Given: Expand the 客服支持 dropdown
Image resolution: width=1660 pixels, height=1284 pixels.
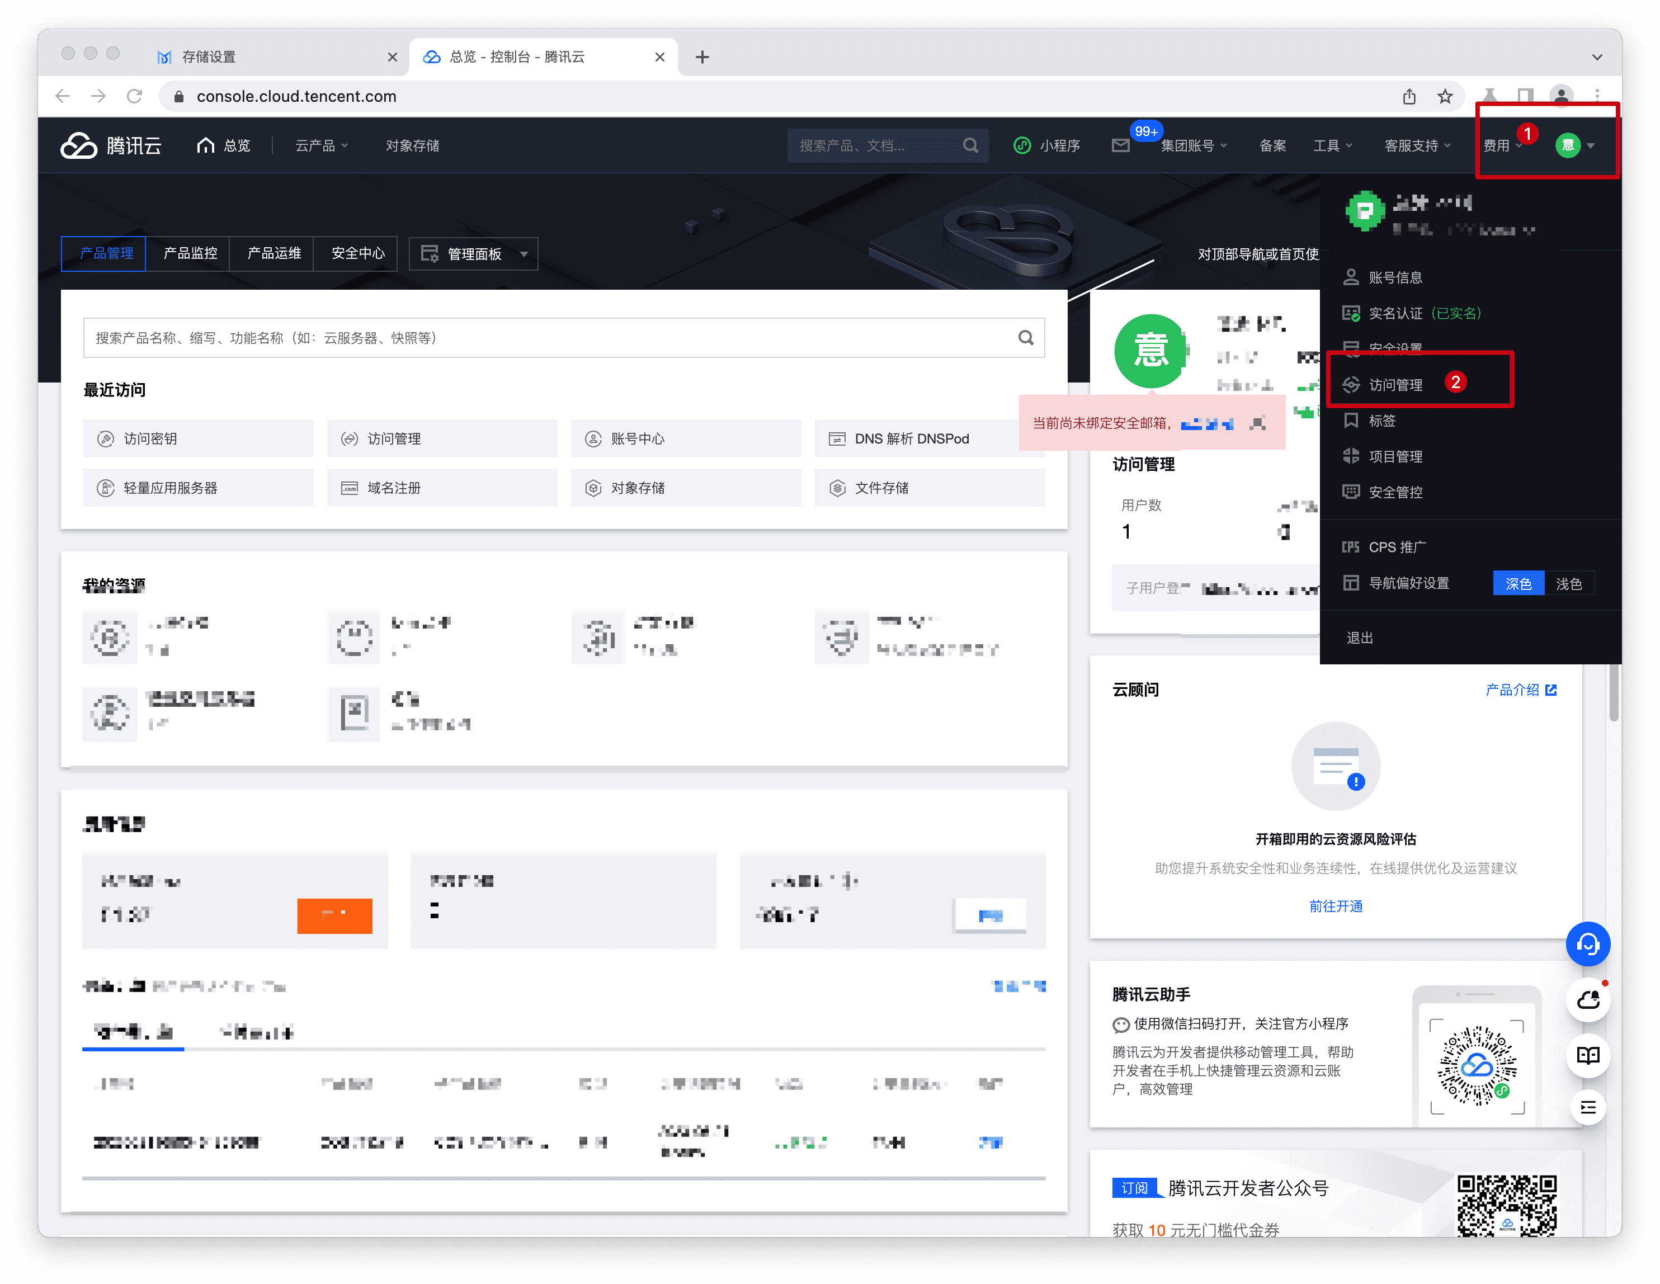Looking at the screenshot, I should 1417,145.
